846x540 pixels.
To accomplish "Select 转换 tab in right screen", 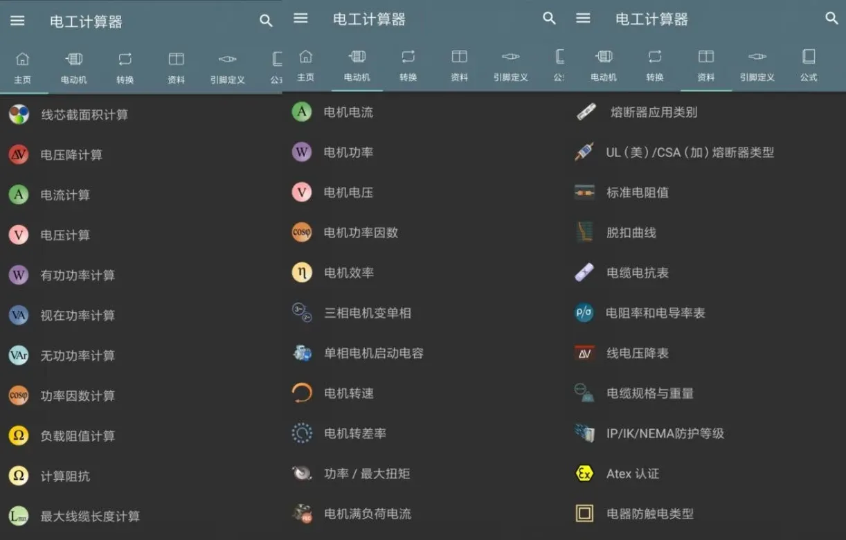I will pyautogui.click(x=655, y=66).
